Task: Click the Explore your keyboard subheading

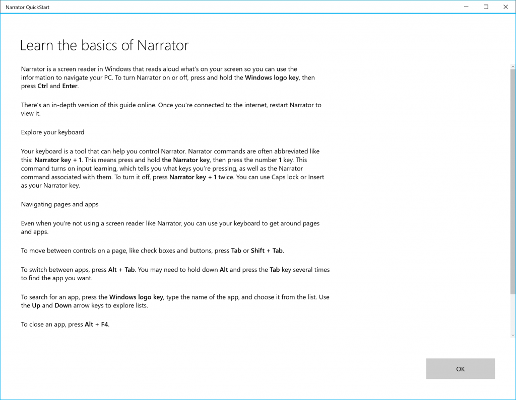Action: [52, 132]
